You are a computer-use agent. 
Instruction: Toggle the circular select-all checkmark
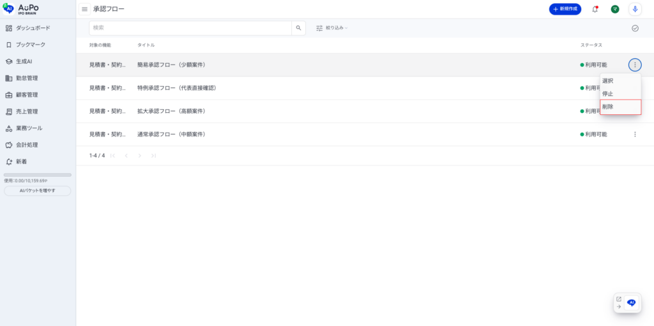pyautogui.click(x=635, y=28)
